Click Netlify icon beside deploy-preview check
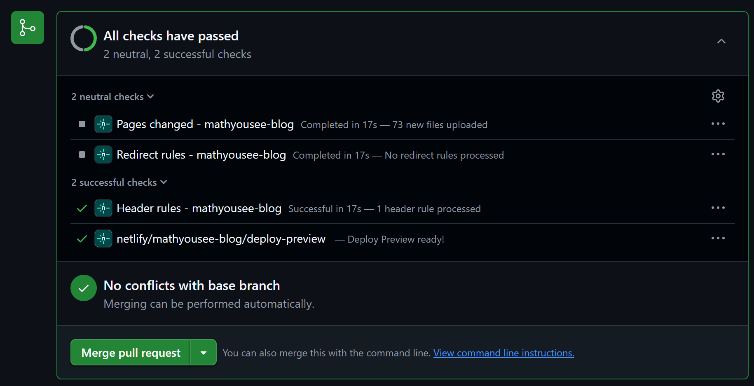The width and height of the screenshot is (754, 386). (x=103, y=239)
